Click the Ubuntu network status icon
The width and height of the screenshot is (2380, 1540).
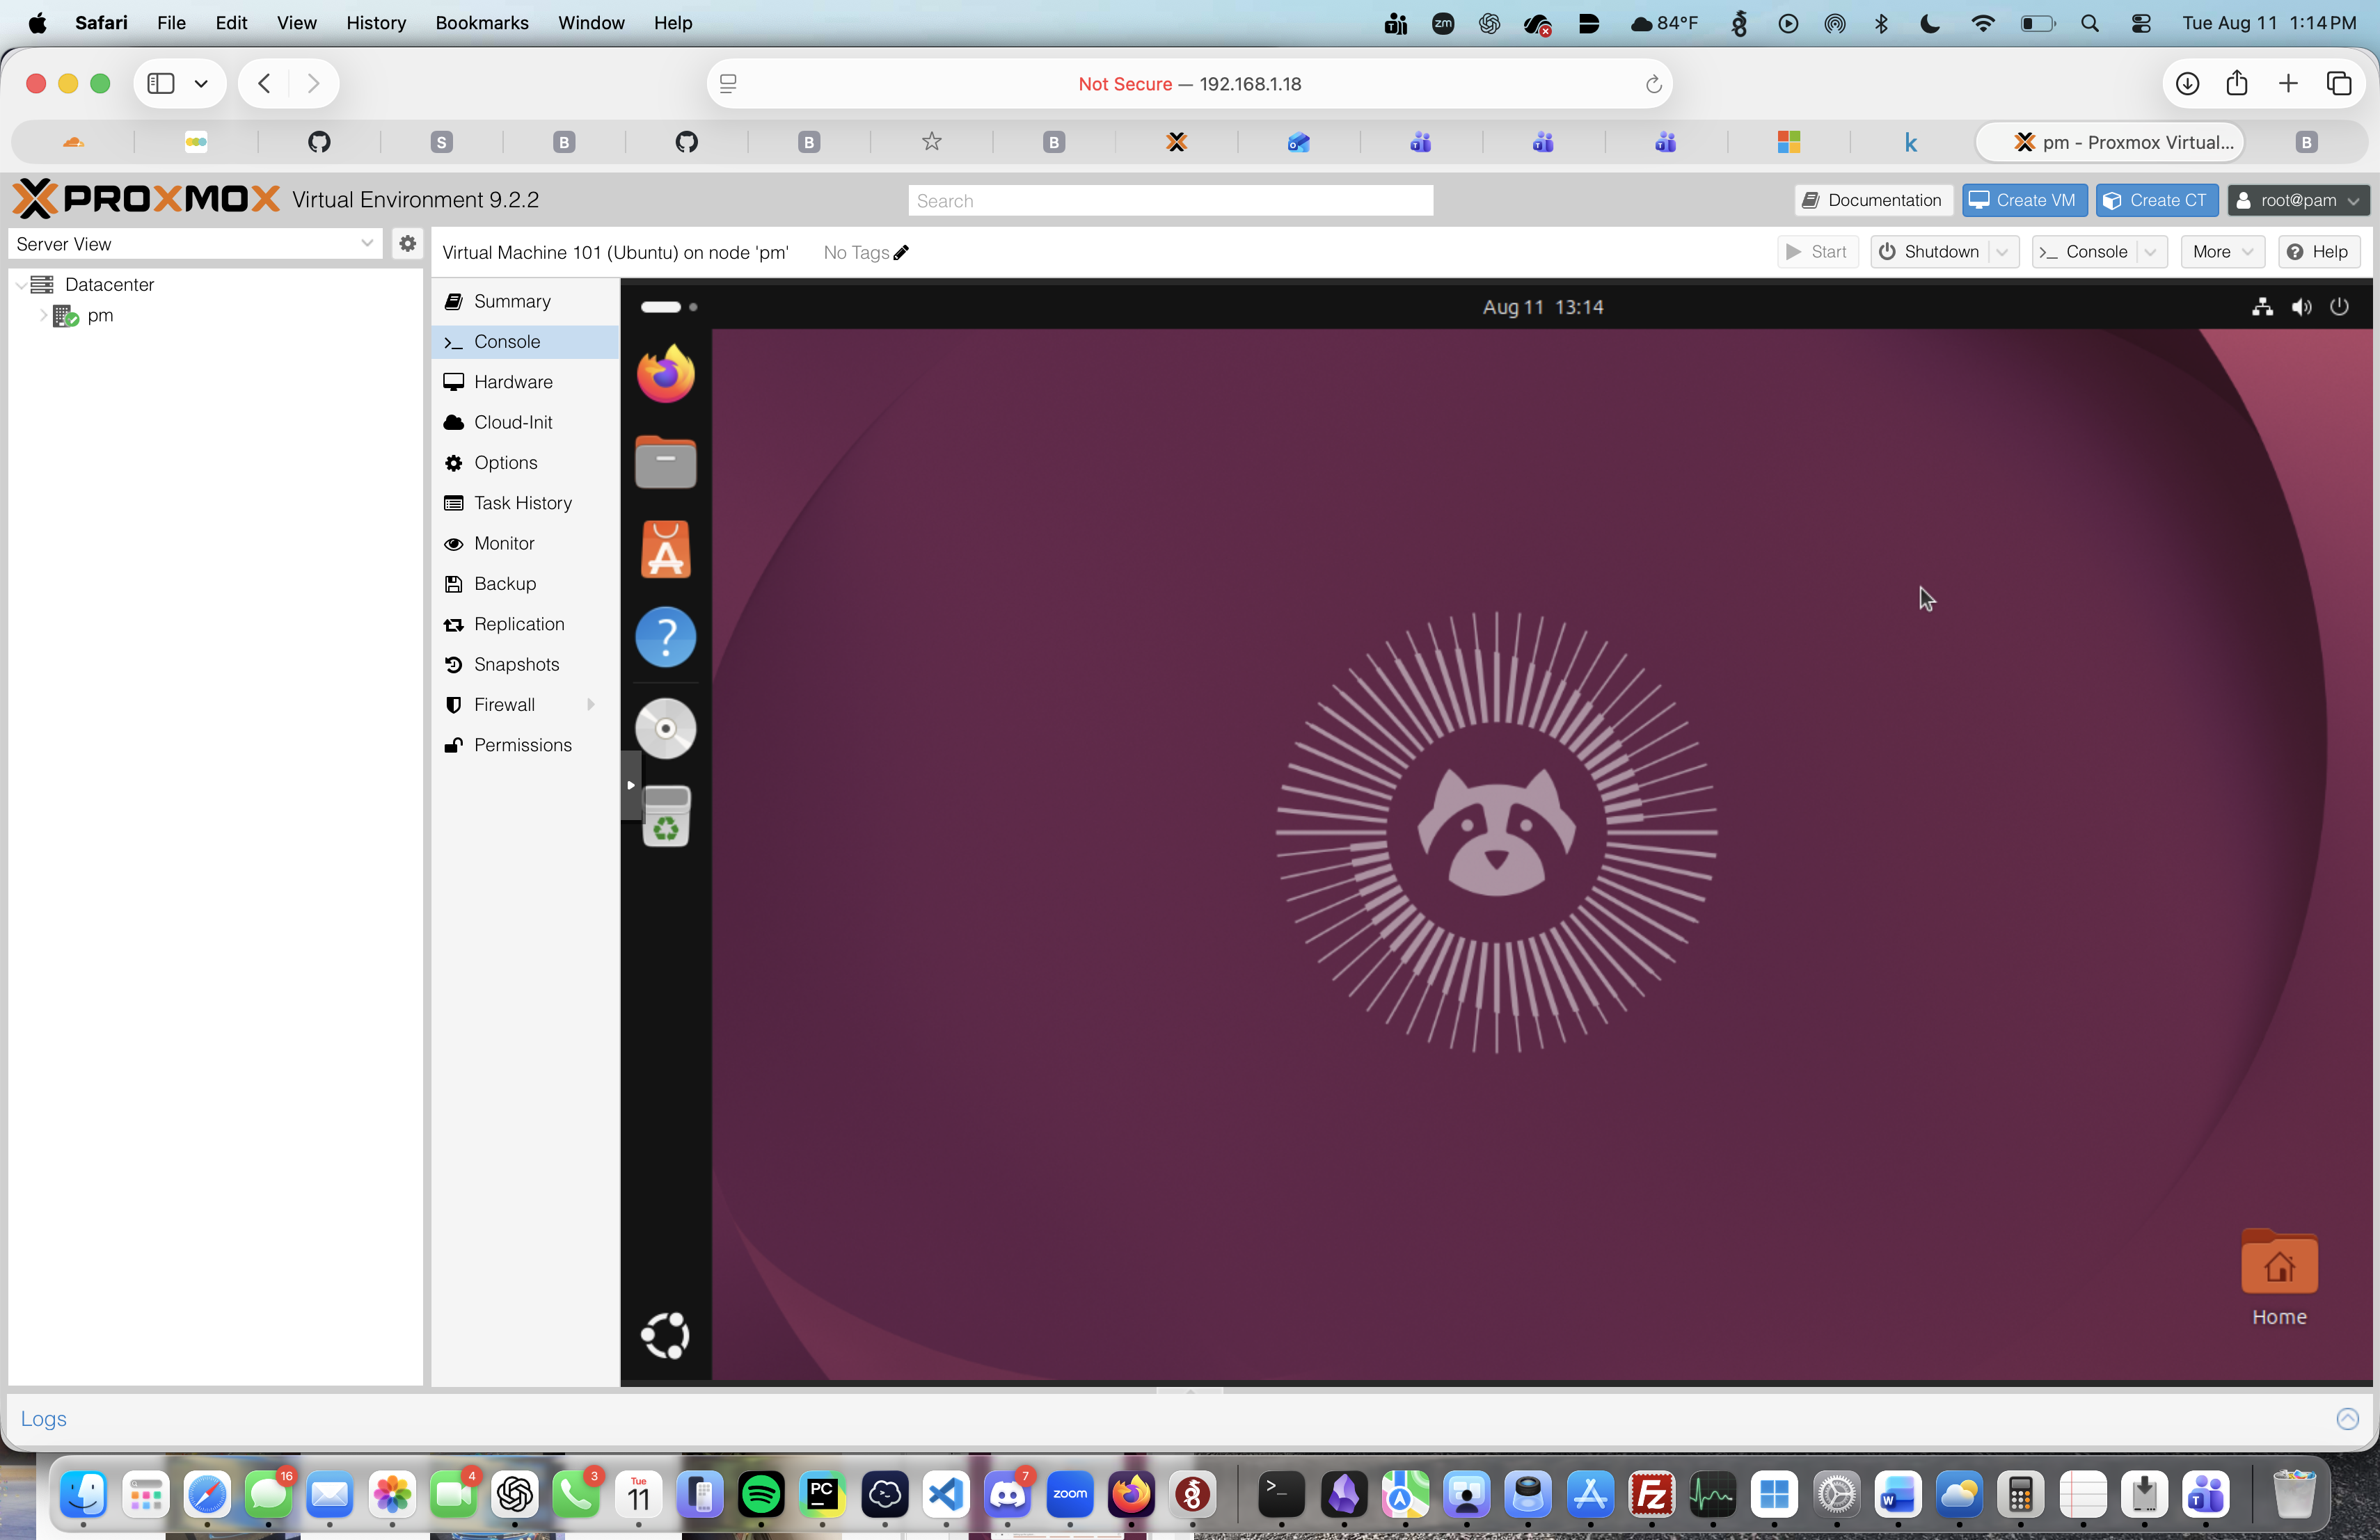click(2262, 307)
